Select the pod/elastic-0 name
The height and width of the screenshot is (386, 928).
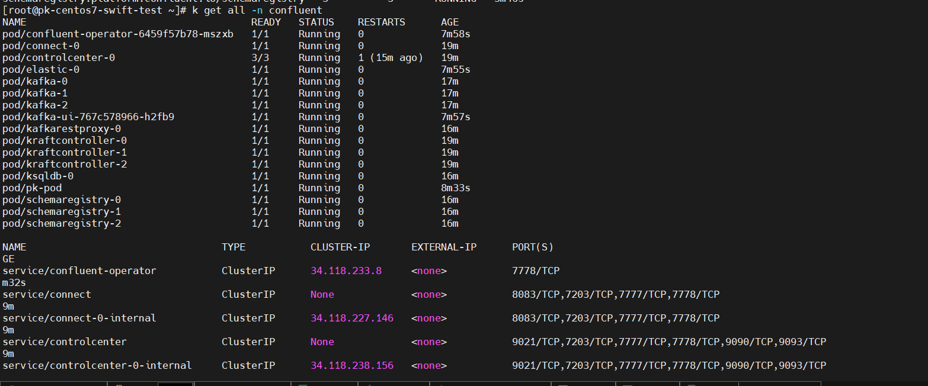point(41,69)
